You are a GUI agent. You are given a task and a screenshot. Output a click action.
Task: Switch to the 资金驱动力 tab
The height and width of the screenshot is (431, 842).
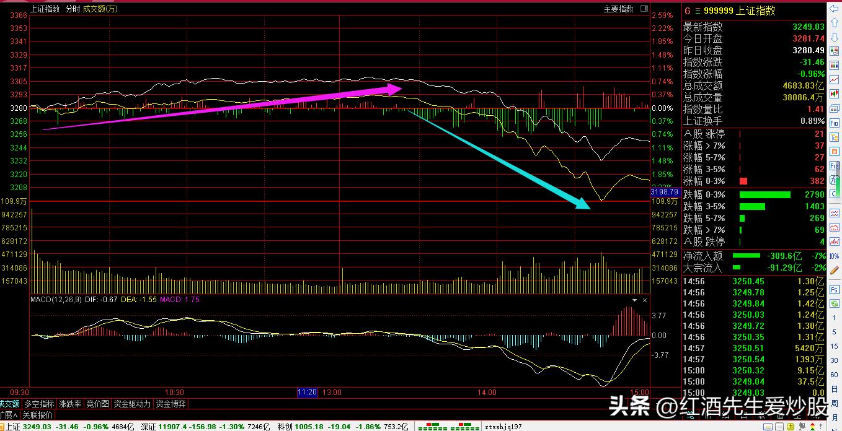pos(132,404)
